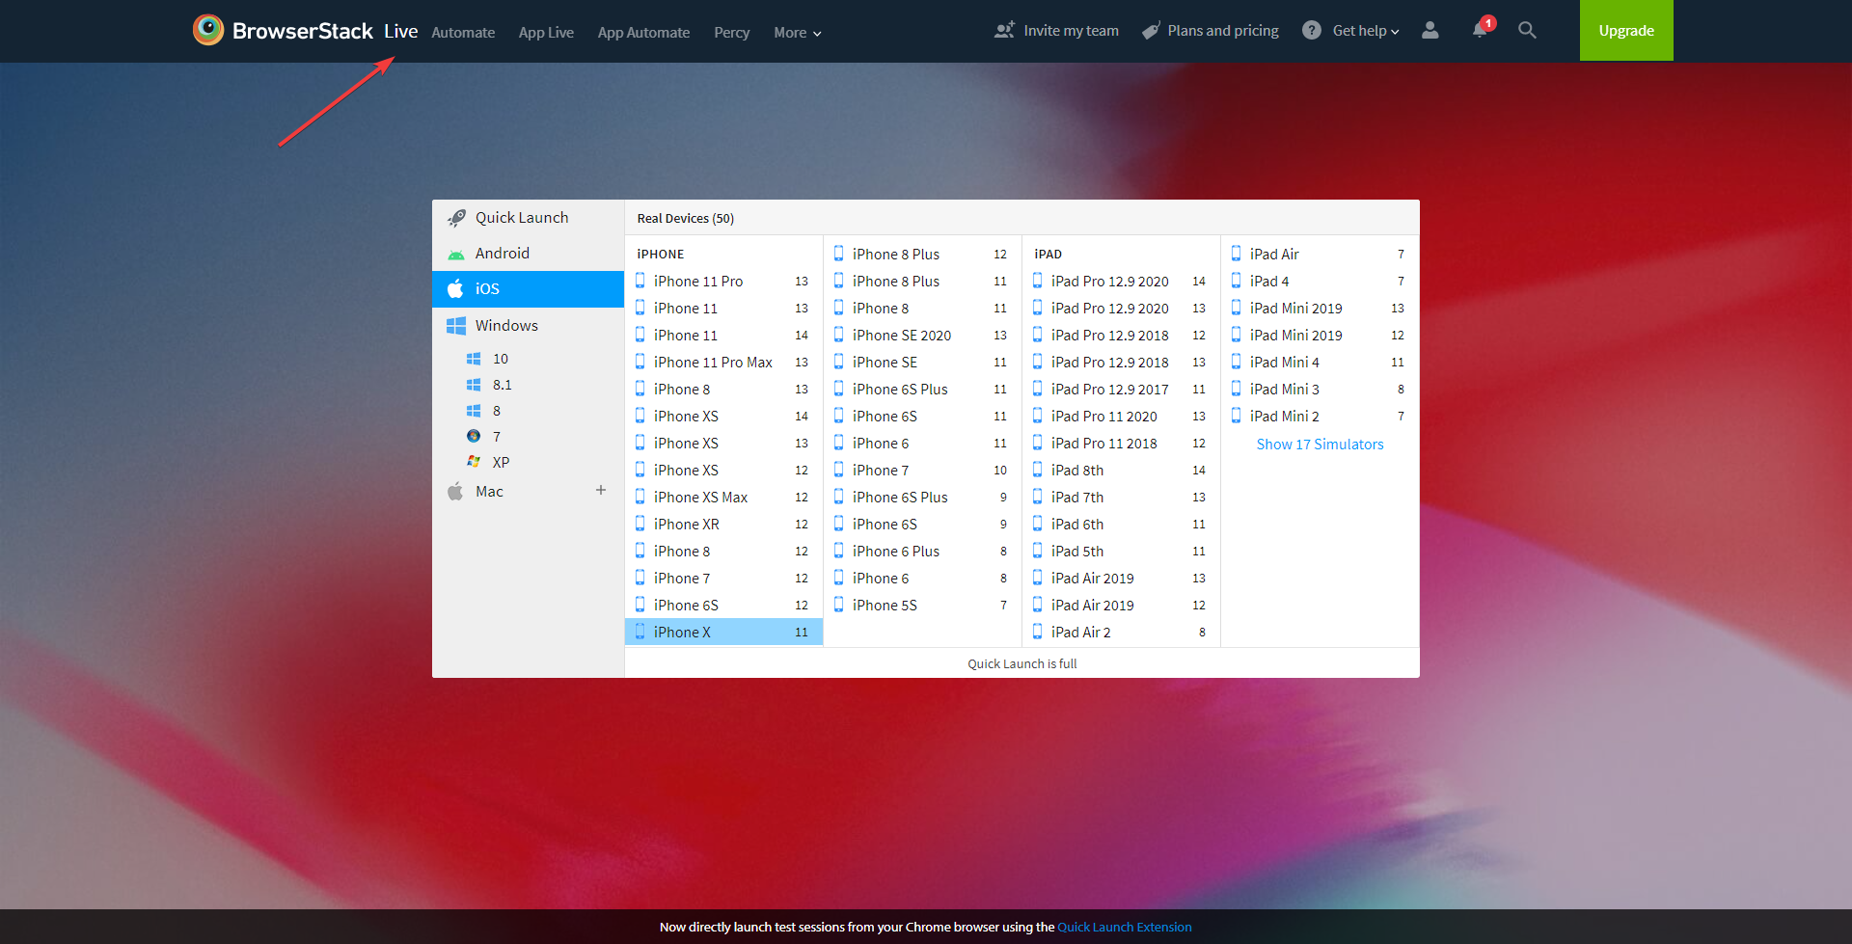Select iPad 7th device
Screen dimensions: 1852x944
coord(1121,497)
